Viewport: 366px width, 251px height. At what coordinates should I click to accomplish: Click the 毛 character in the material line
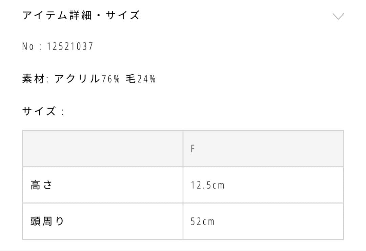(x=130, y=79)
